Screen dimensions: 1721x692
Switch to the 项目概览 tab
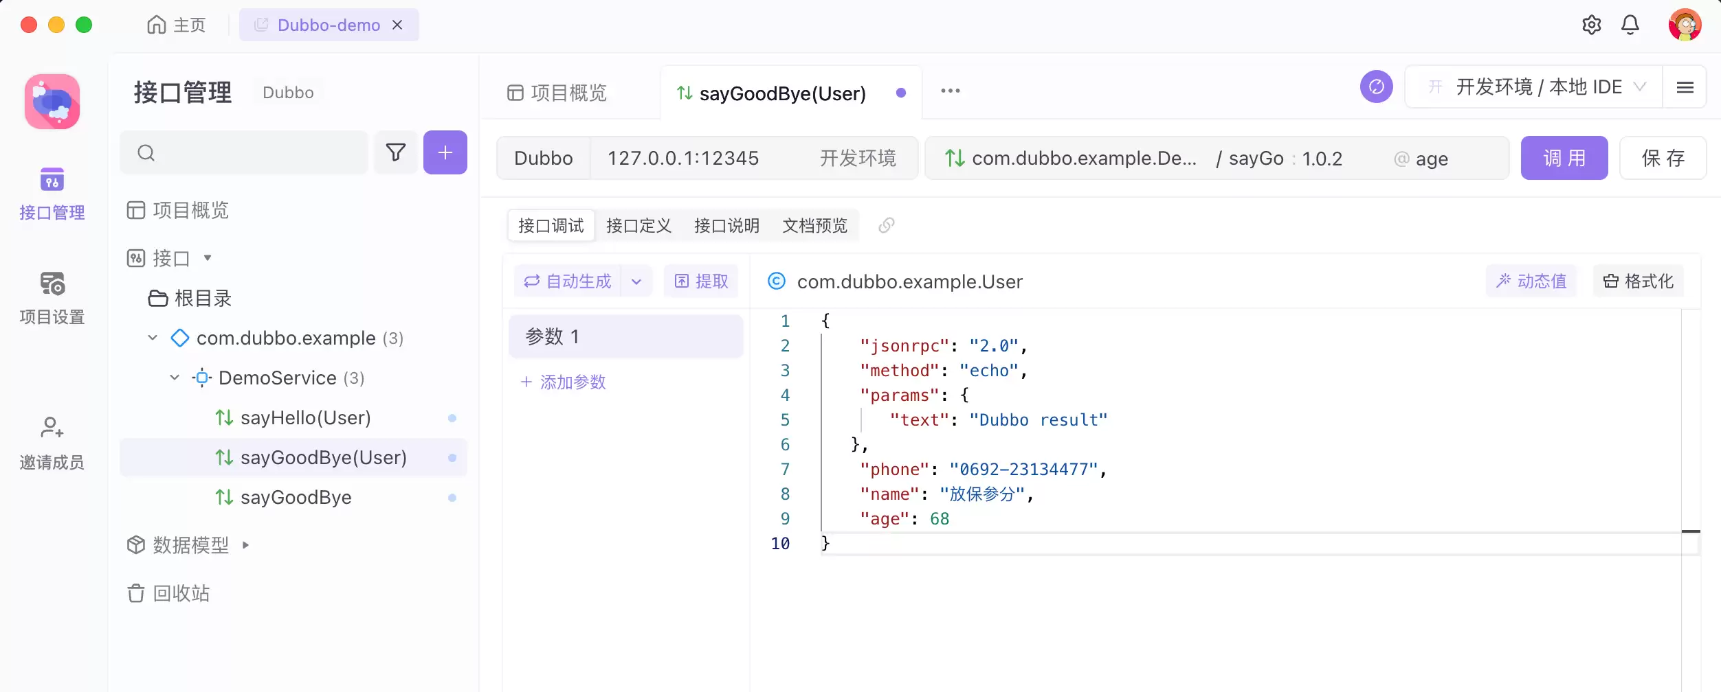pyautogui.click(x=557, y=93)
